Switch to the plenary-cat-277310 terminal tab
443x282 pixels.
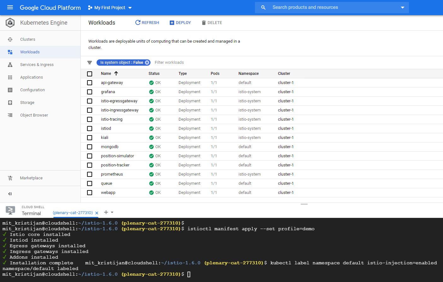(x=72, y=213)
